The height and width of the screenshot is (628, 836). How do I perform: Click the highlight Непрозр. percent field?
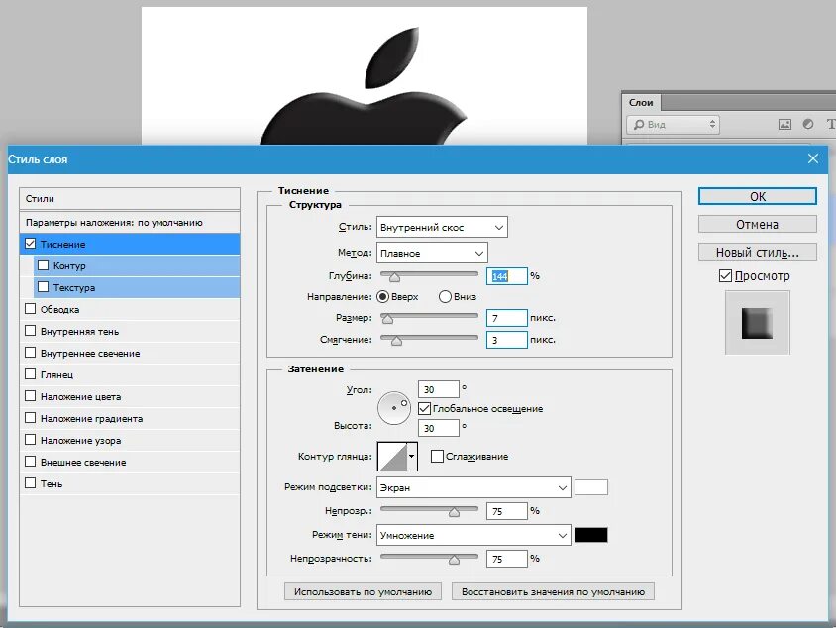click(x=506, y=511)
